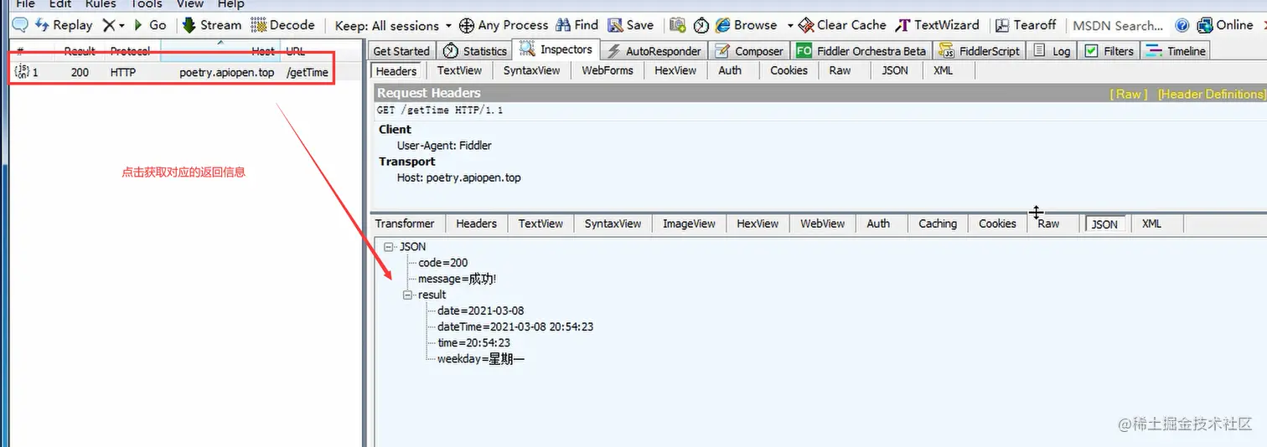Open the Get Started tab
Screen dimensions: 1267x447
pyautogui.click(x=401, y=51)
